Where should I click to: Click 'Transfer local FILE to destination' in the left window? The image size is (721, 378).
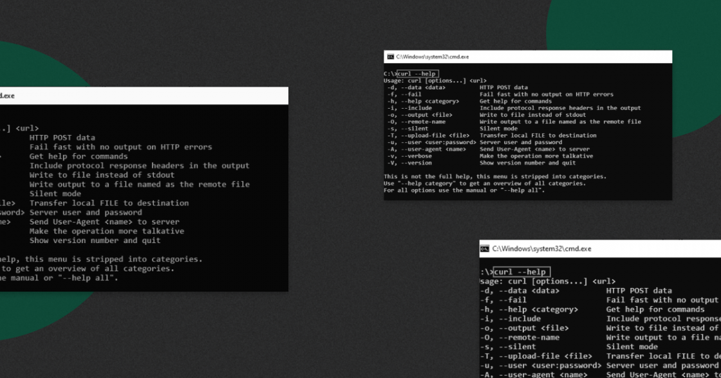109,203
